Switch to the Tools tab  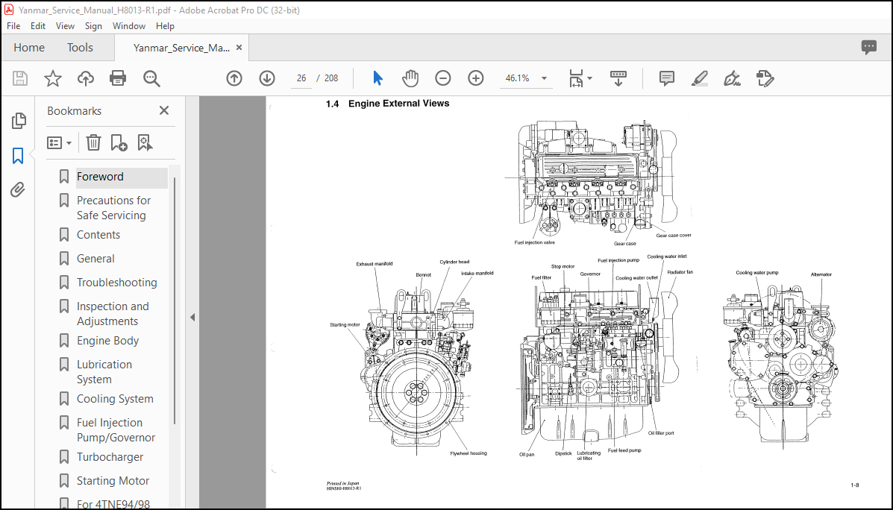[80, 47]
